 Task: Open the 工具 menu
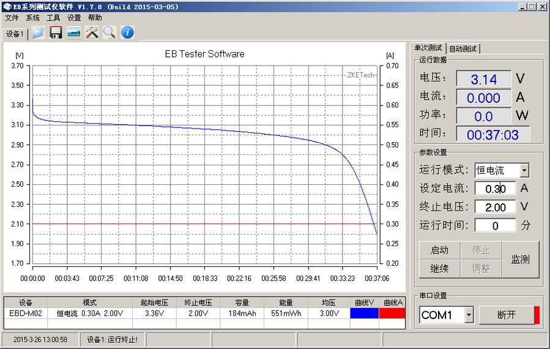click(53, 18)
